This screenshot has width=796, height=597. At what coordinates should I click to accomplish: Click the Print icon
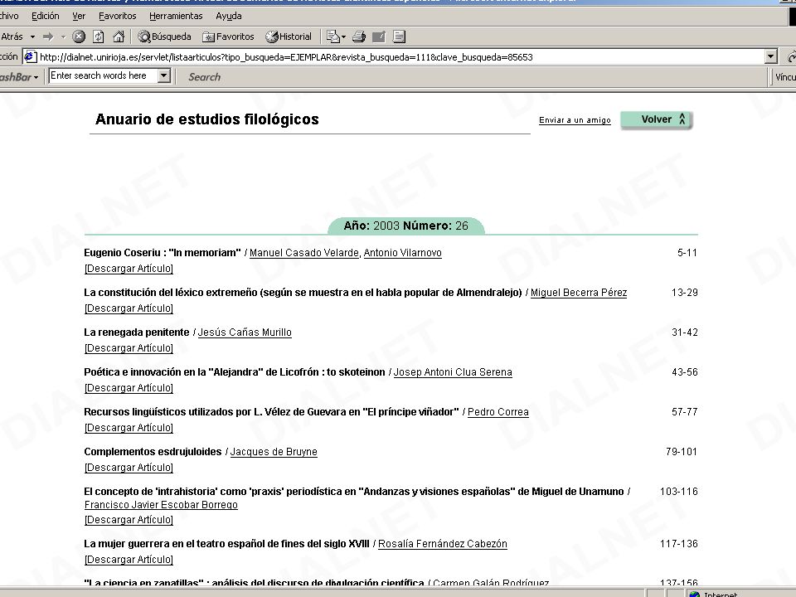[x=359, y=36]
